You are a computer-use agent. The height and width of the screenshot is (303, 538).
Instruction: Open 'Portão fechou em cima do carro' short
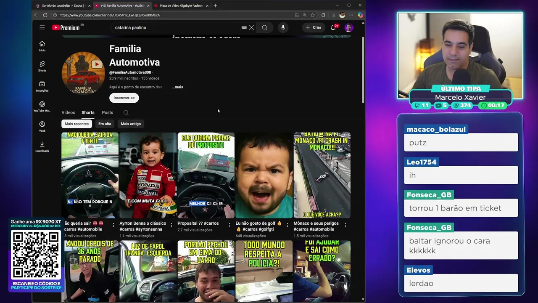click(x=206, y=271)
